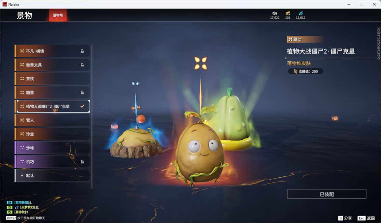
Task: Click the lock icon on 徽章文具
Action: coord(82,65)
